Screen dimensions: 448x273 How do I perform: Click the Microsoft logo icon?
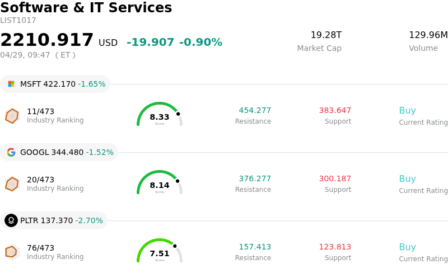pos(11,84)
